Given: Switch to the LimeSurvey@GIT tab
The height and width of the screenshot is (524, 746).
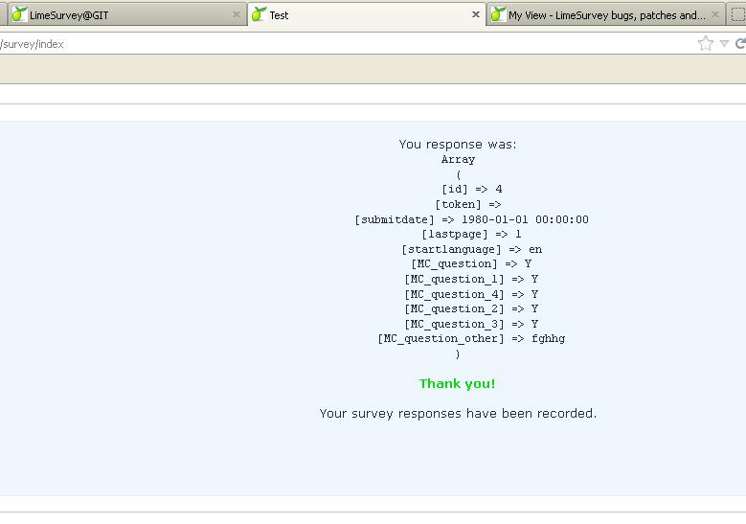Looking at the screenshot, I should pyautogui.click(x=126, y=14).
